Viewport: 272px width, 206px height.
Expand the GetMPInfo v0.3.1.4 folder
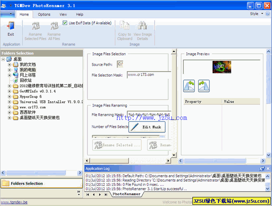pos(9,91)
